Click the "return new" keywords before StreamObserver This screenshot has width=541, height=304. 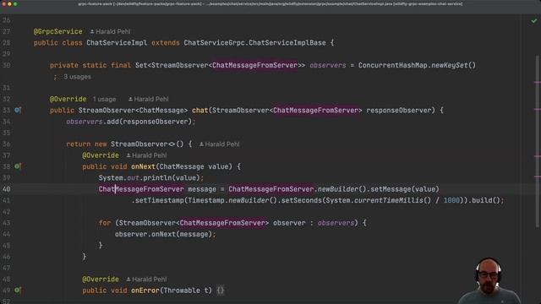coord(86,144)
